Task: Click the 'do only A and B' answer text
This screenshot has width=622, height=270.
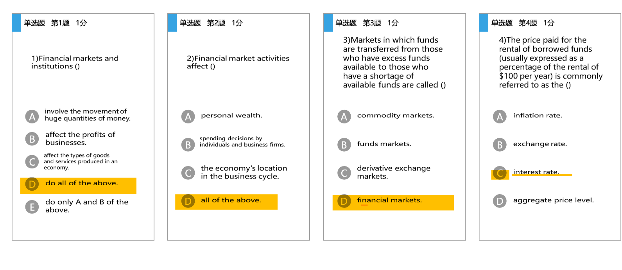Action: (86, 206)
